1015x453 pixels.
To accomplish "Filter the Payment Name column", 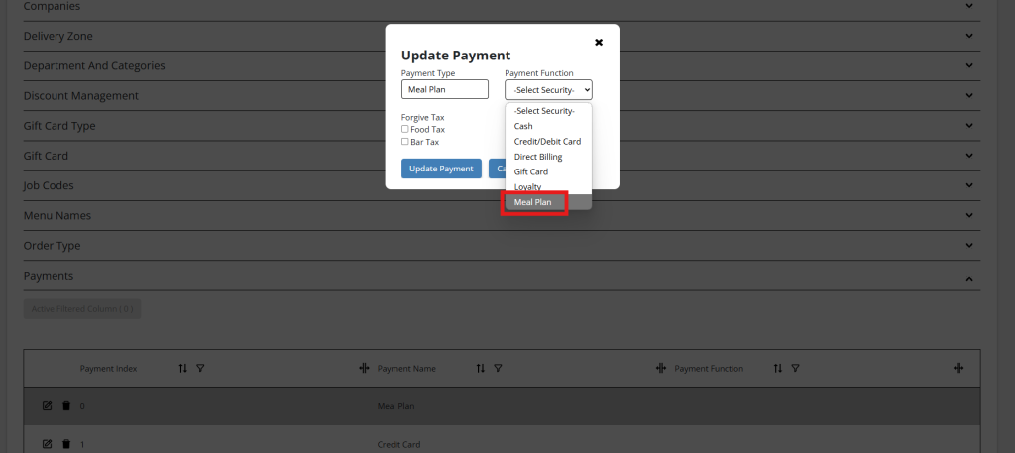I will (498, 368).
